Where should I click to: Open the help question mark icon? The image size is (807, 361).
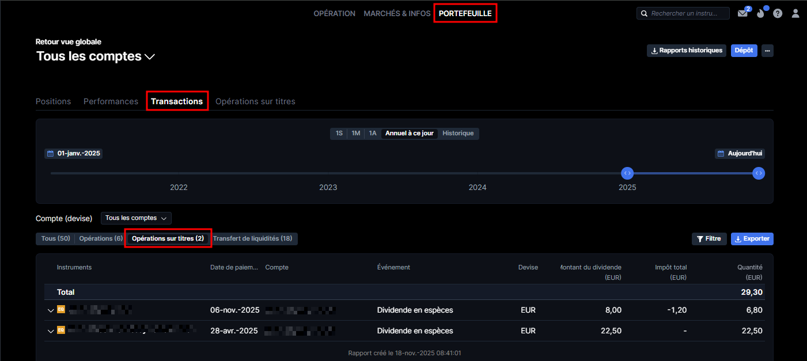[x=778, y=14]
